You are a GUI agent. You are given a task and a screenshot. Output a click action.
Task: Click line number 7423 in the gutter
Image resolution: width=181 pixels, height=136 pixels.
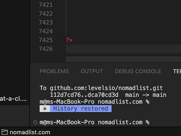coord(46,22)
